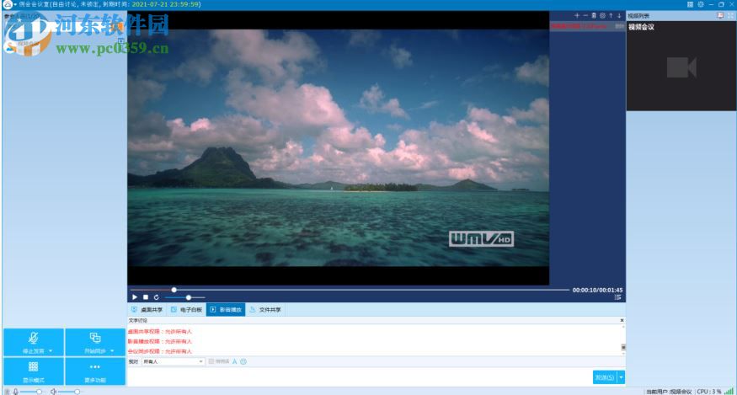Open the emoji smiley picker in chat
737x395 pixels.
point(243,361)
